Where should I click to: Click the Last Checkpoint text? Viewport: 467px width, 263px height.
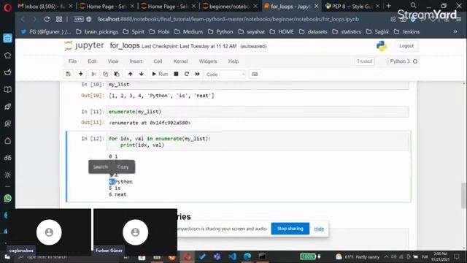tap(189, 46)
